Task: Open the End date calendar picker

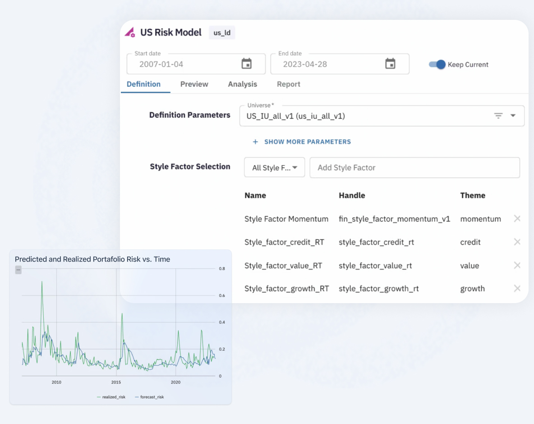Action: click(x=390, y=64)
